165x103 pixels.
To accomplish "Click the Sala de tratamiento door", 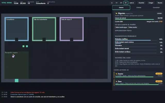I will 44,39.
